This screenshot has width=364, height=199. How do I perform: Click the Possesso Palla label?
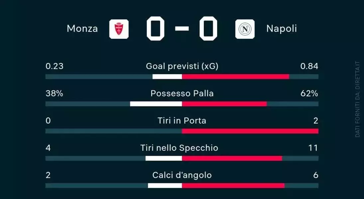pos(182,94)
